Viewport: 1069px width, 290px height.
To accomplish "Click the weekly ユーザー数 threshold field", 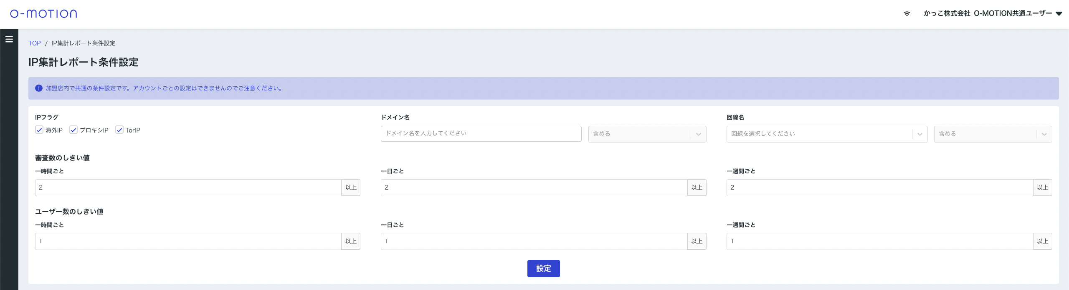I will (x=879, y=241).
